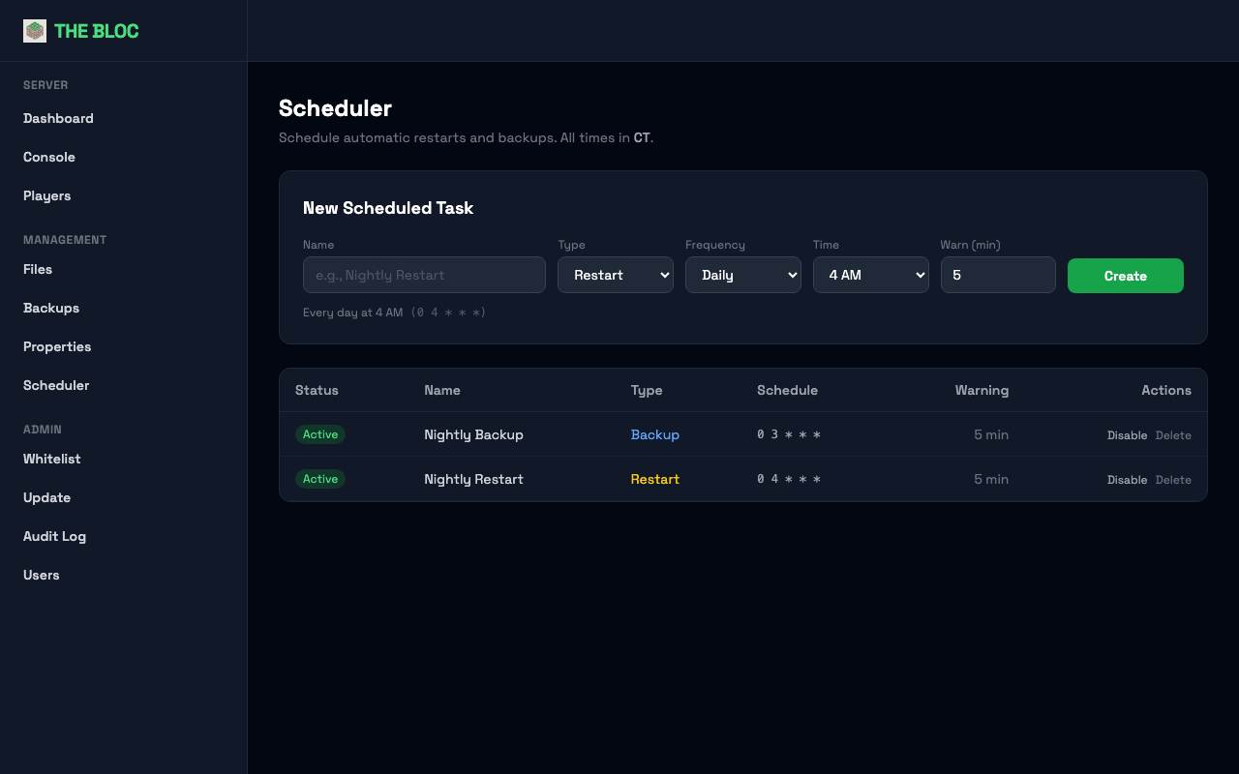Open the Type dropdown showing Restart
1239x774 pixels.
tap(615, 275)
